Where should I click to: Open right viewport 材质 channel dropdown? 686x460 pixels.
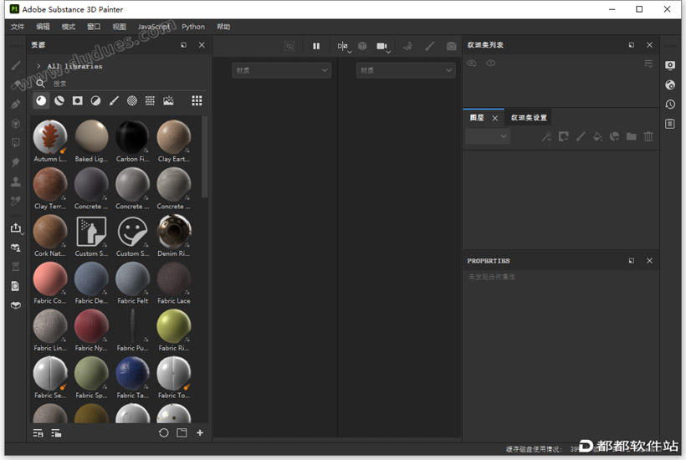click(x=406, y=70)
